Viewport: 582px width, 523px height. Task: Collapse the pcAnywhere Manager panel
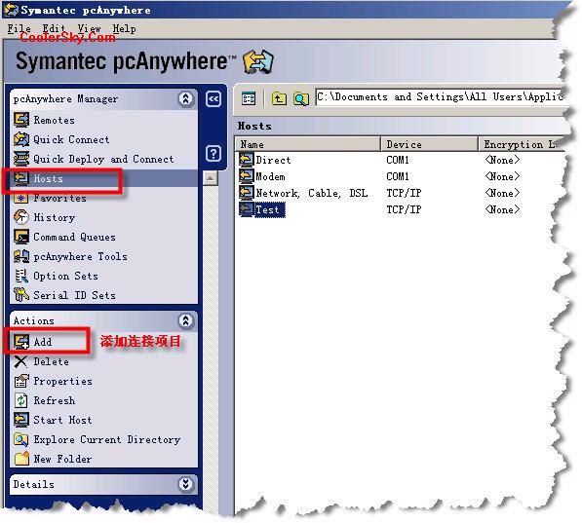tap(185, 98)
